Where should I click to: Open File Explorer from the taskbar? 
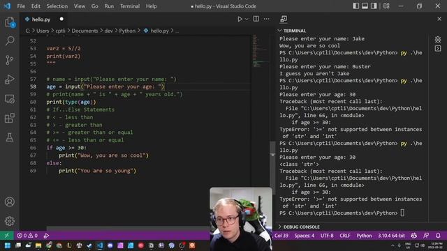coord(38,245)
